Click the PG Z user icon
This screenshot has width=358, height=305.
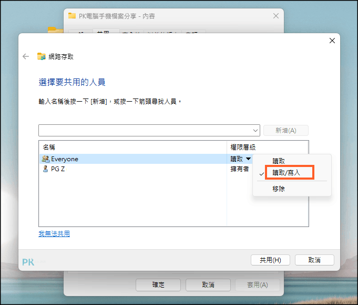pos(45,169)
